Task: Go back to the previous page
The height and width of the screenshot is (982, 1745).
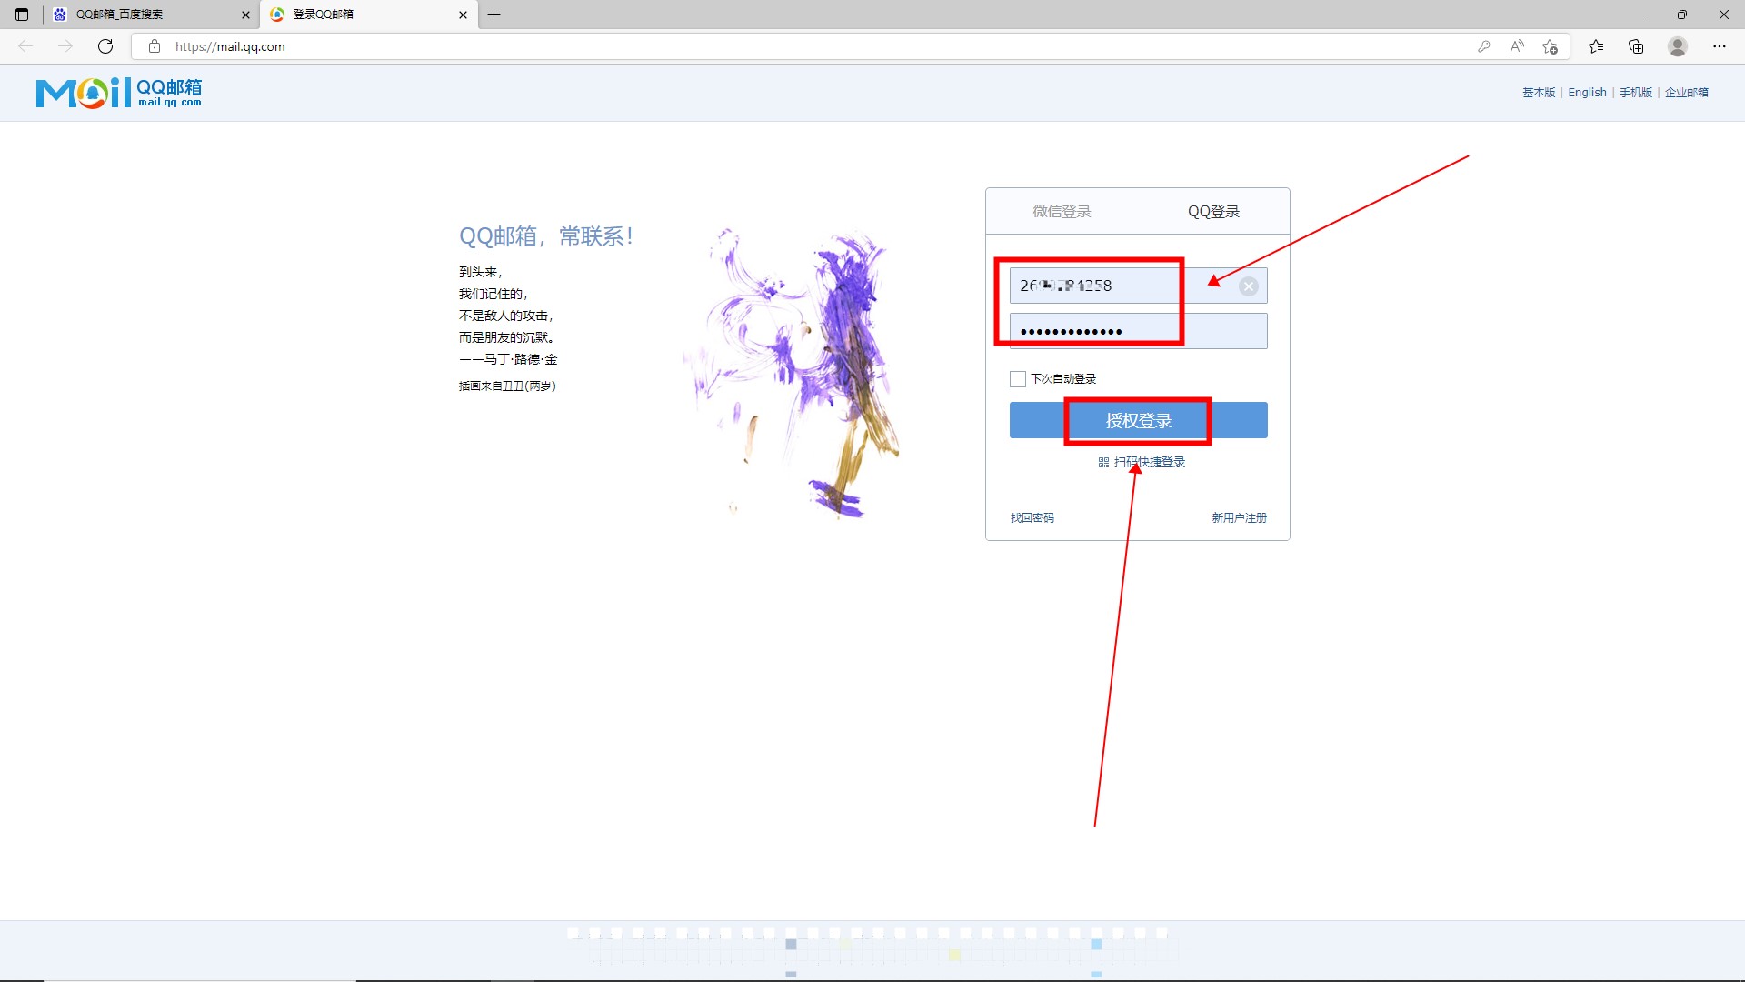Action: point(25,46)
